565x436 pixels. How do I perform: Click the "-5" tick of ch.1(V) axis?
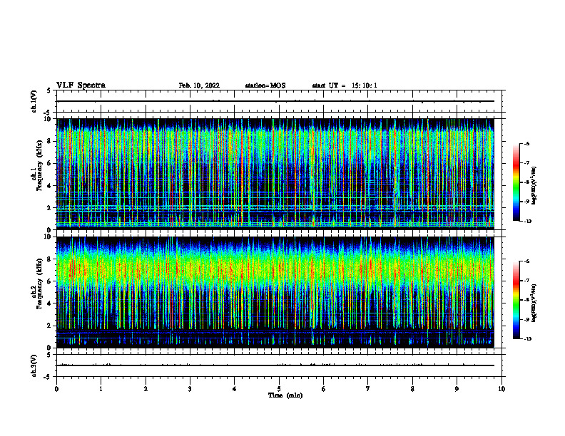[48, 113]
